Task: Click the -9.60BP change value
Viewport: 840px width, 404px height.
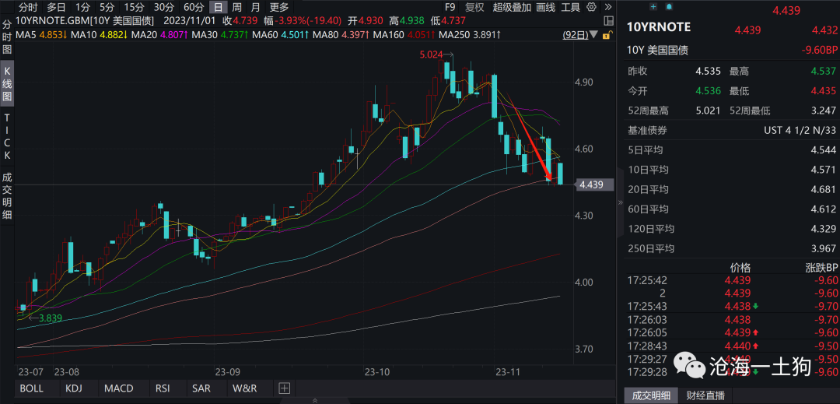Action: click(x=819, y=51)
